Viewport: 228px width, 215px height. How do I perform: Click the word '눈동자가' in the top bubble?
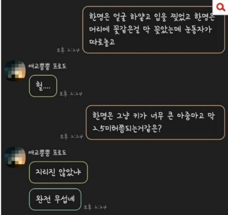click(198, 29)
